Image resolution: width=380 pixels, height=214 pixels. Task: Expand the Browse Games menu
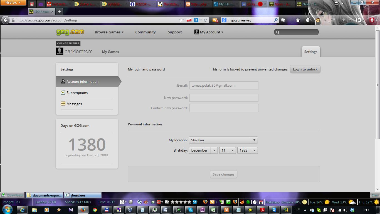[109, 32]
